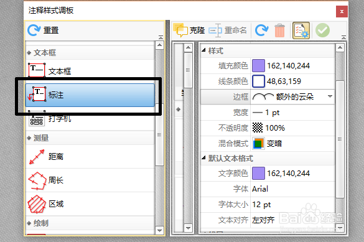Viewport: 364px width, 242px height.
Task: Select the 周长 perimeter measurement item
Action: [90, 180]
